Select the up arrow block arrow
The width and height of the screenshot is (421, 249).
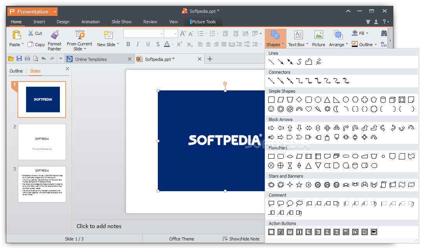coord(290,128)
